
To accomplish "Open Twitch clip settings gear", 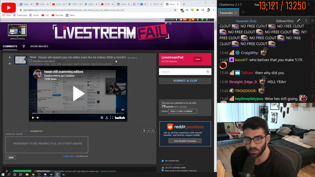I will (x=102, y=118).
